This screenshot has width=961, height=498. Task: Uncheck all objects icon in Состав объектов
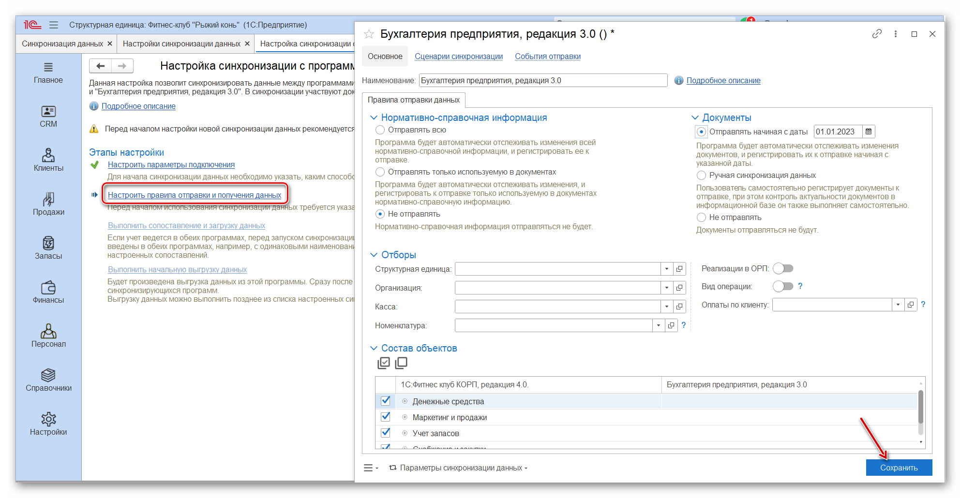[x=401, y=363]
